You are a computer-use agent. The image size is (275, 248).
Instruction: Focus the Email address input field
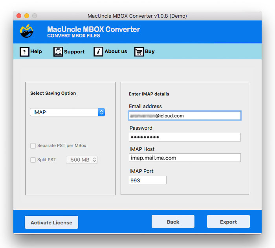185,116
